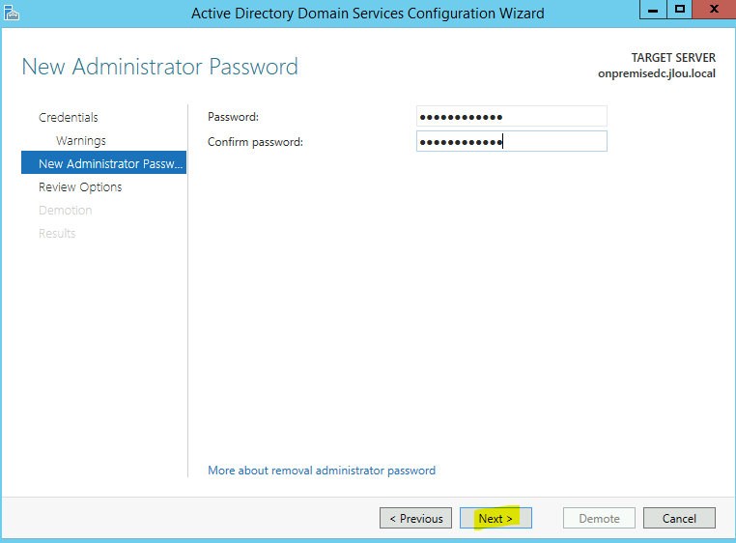
Task: Click the onpremisedc.jlou.local server name
Action: click(657, 73)
